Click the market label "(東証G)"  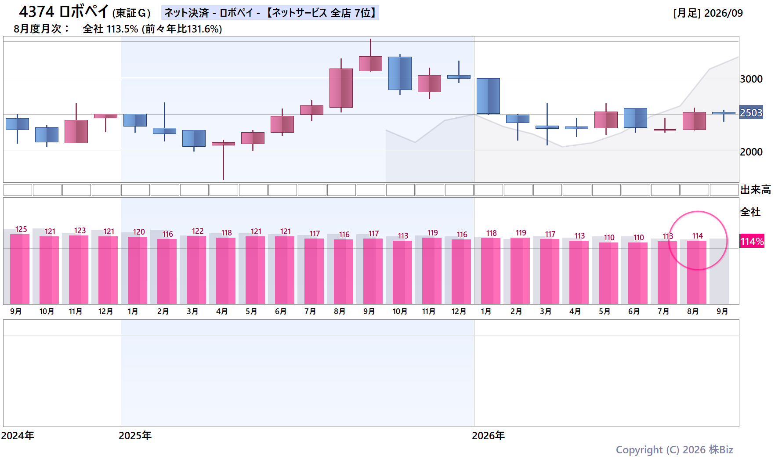131,13
